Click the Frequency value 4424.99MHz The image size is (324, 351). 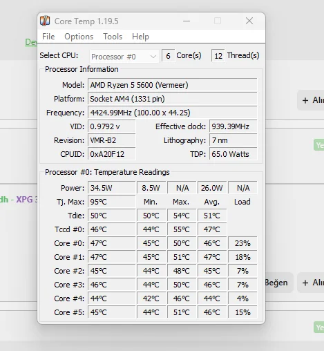pos(172,113)
